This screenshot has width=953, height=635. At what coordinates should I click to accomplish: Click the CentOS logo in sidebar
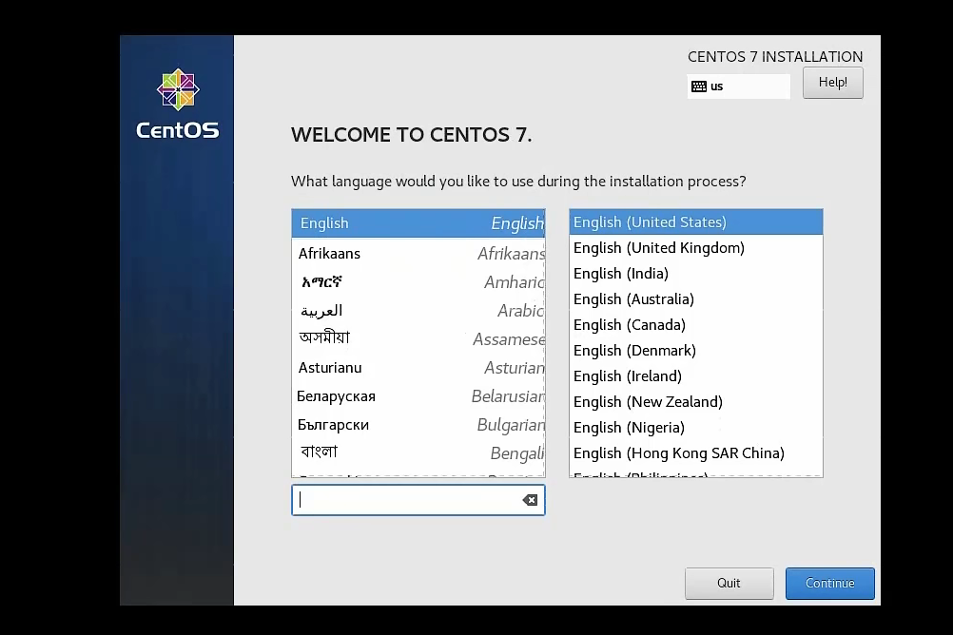pos(178,104)
